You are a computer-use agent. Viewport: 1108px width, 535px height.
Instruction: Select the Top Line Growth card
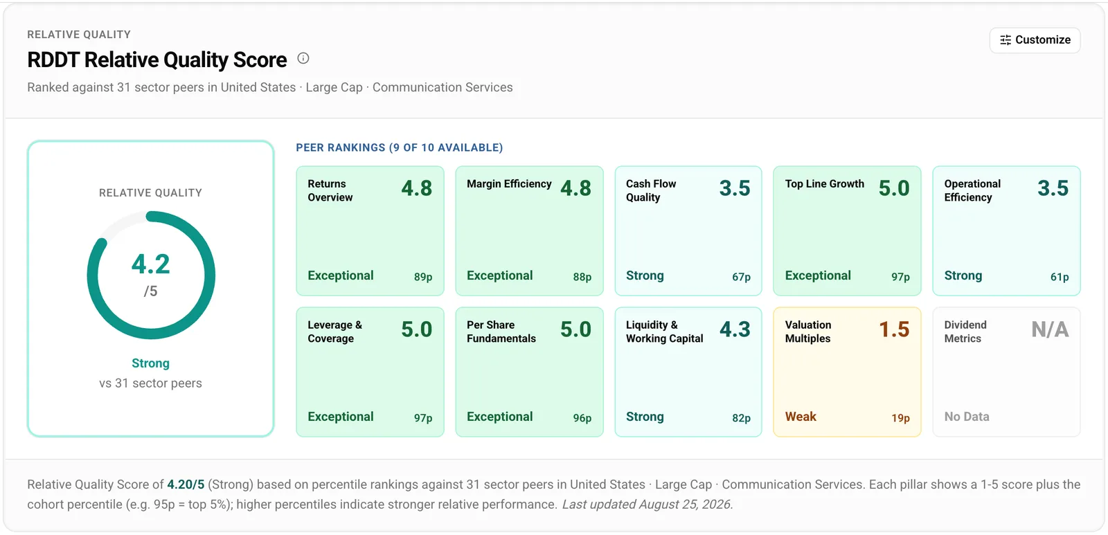click(x=847, y=230)
